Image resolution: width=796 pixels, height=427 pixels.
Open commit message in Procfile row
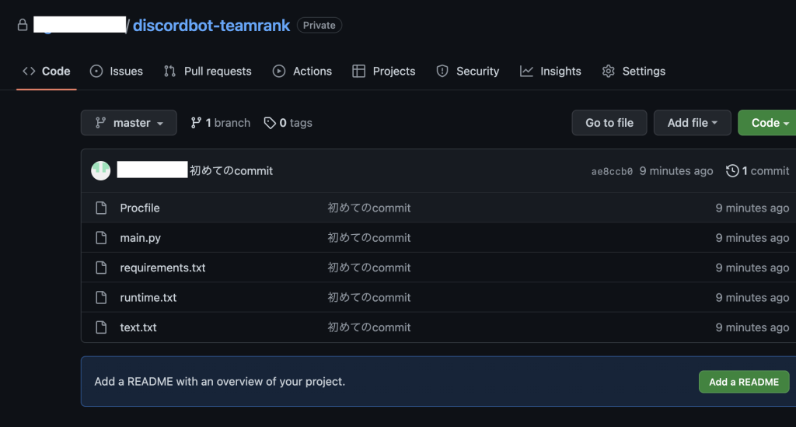(x=369, y=208)
